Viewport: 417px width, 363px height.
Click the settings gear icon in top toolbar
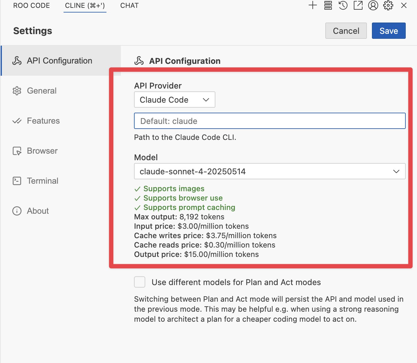point(388,5)
